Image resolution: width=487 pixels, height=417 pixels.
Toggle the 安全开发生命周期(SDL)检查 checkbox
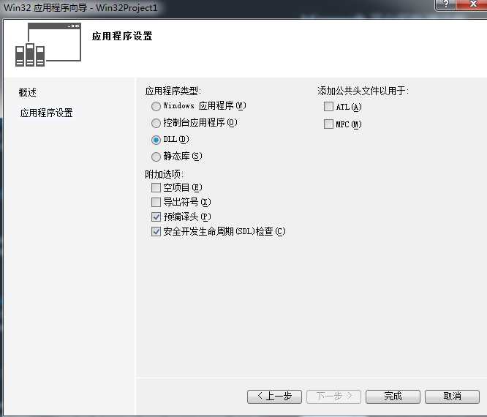[x=156, y=231]
